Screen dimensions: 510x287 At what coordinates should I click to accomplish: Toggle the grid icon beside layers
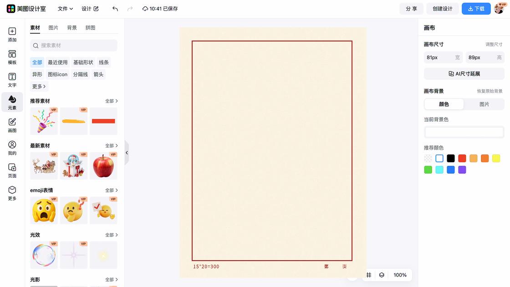369,275
